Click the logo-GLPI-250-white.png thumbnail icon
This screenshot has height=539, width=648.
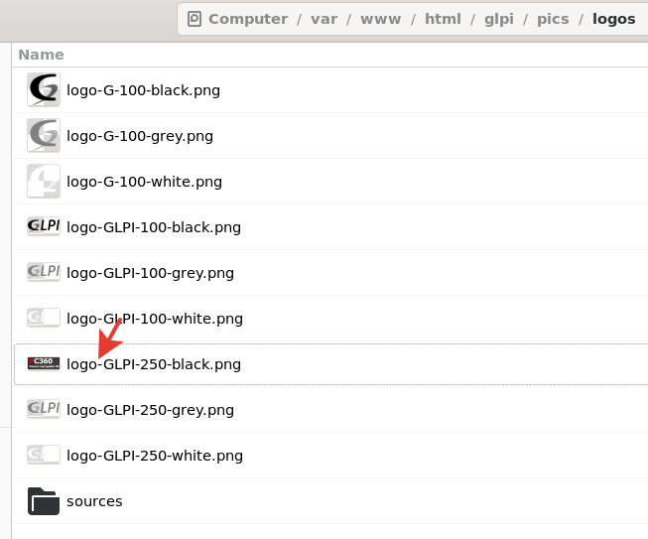coord(44,455)
